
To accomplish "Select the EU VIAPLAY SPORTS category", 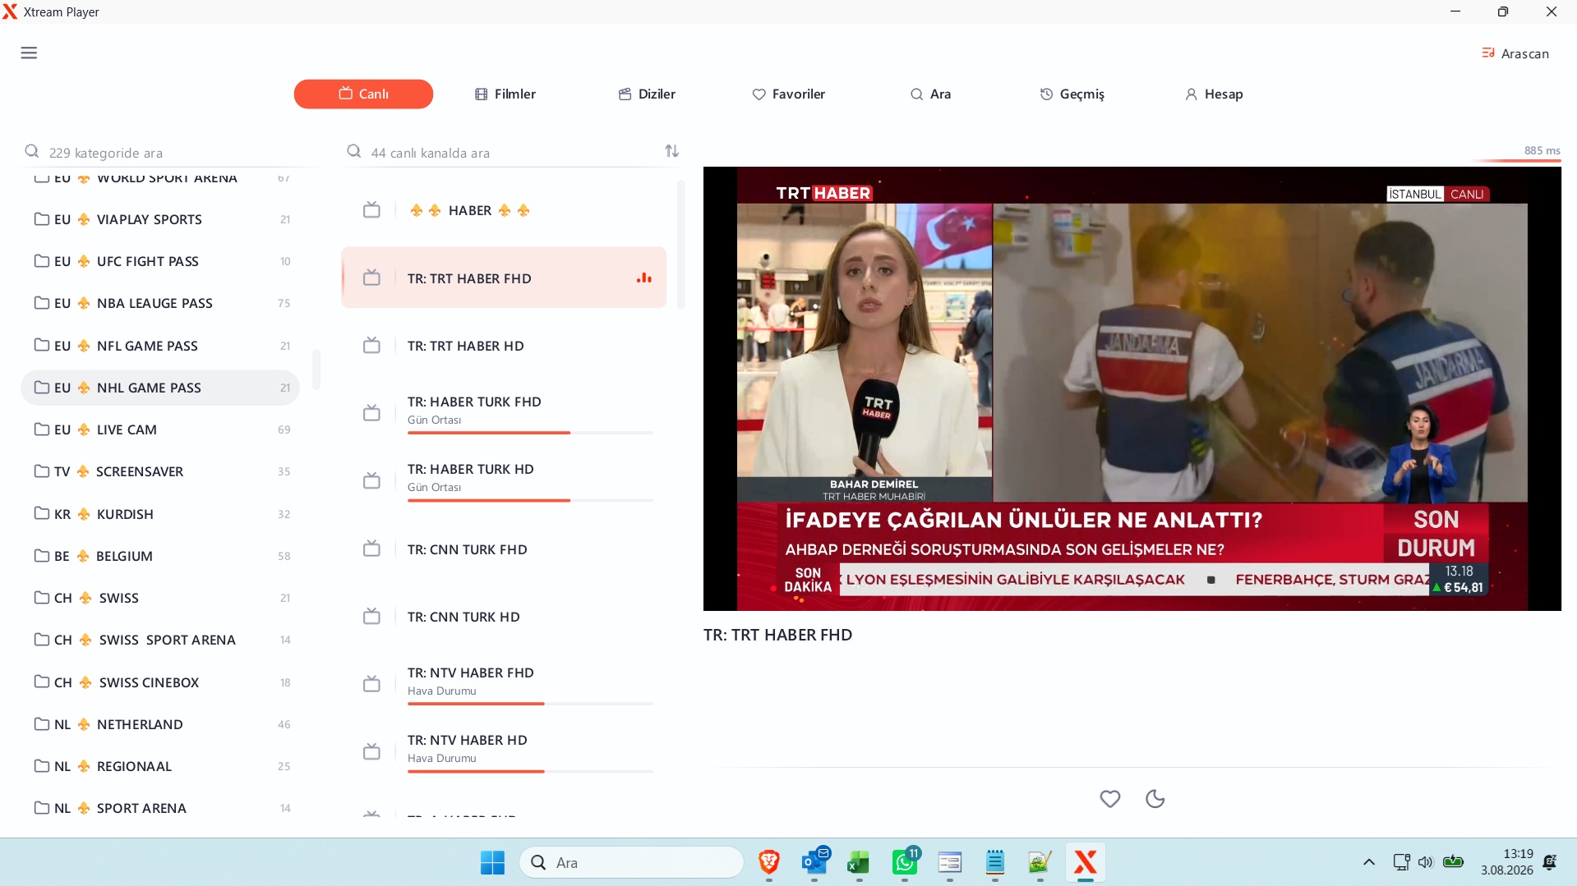I will (x=160, y=219).
